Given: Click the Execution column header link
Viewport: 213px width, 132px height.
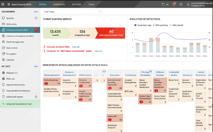Looking at the screenshot, I should pos(115,75).
